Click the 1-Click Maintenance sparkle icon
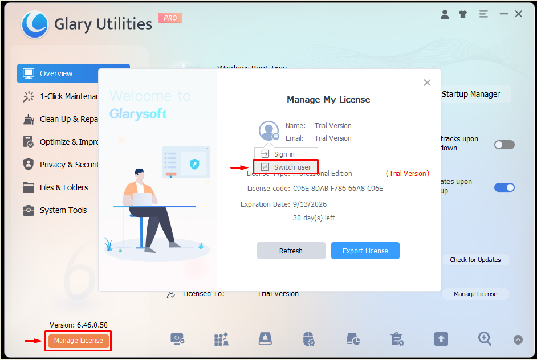Image resolution: width=537 pixels, height=360 pixels. (x=29, y=96)
